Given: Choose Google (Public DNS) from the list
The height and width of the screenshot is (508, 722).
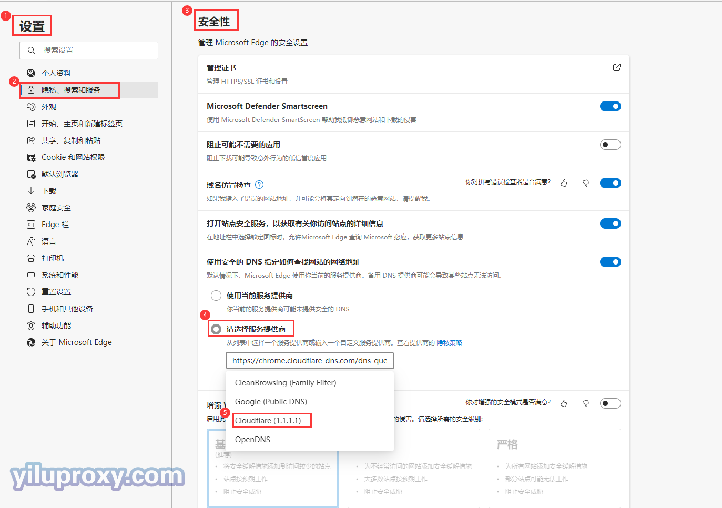Looking at the screenshot, I should point(310,402).
